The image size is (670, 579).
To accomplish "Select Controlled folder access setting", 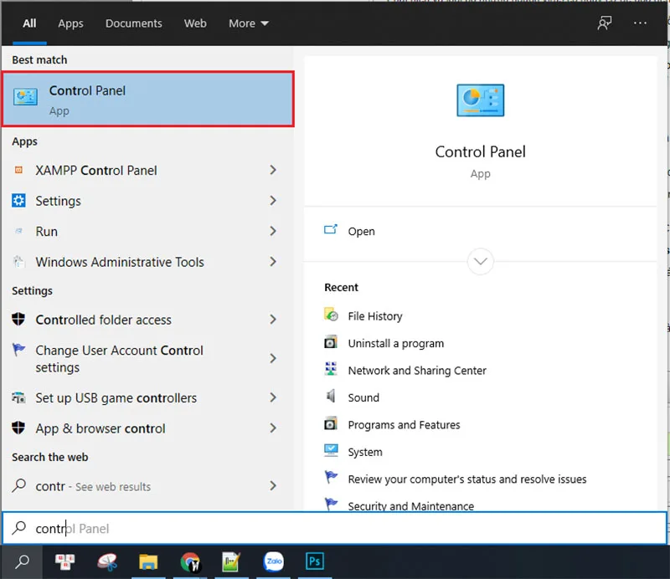I will pyautogui.click(x=148, y=319).
